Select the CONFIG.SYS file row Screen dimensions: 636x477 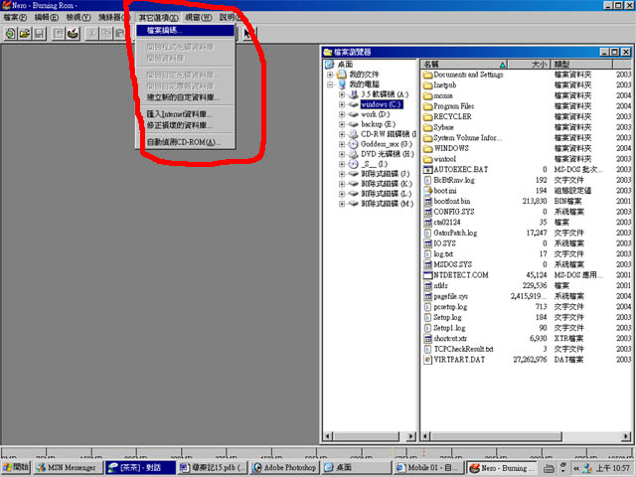pyautogui.click(x=527, y=212)
